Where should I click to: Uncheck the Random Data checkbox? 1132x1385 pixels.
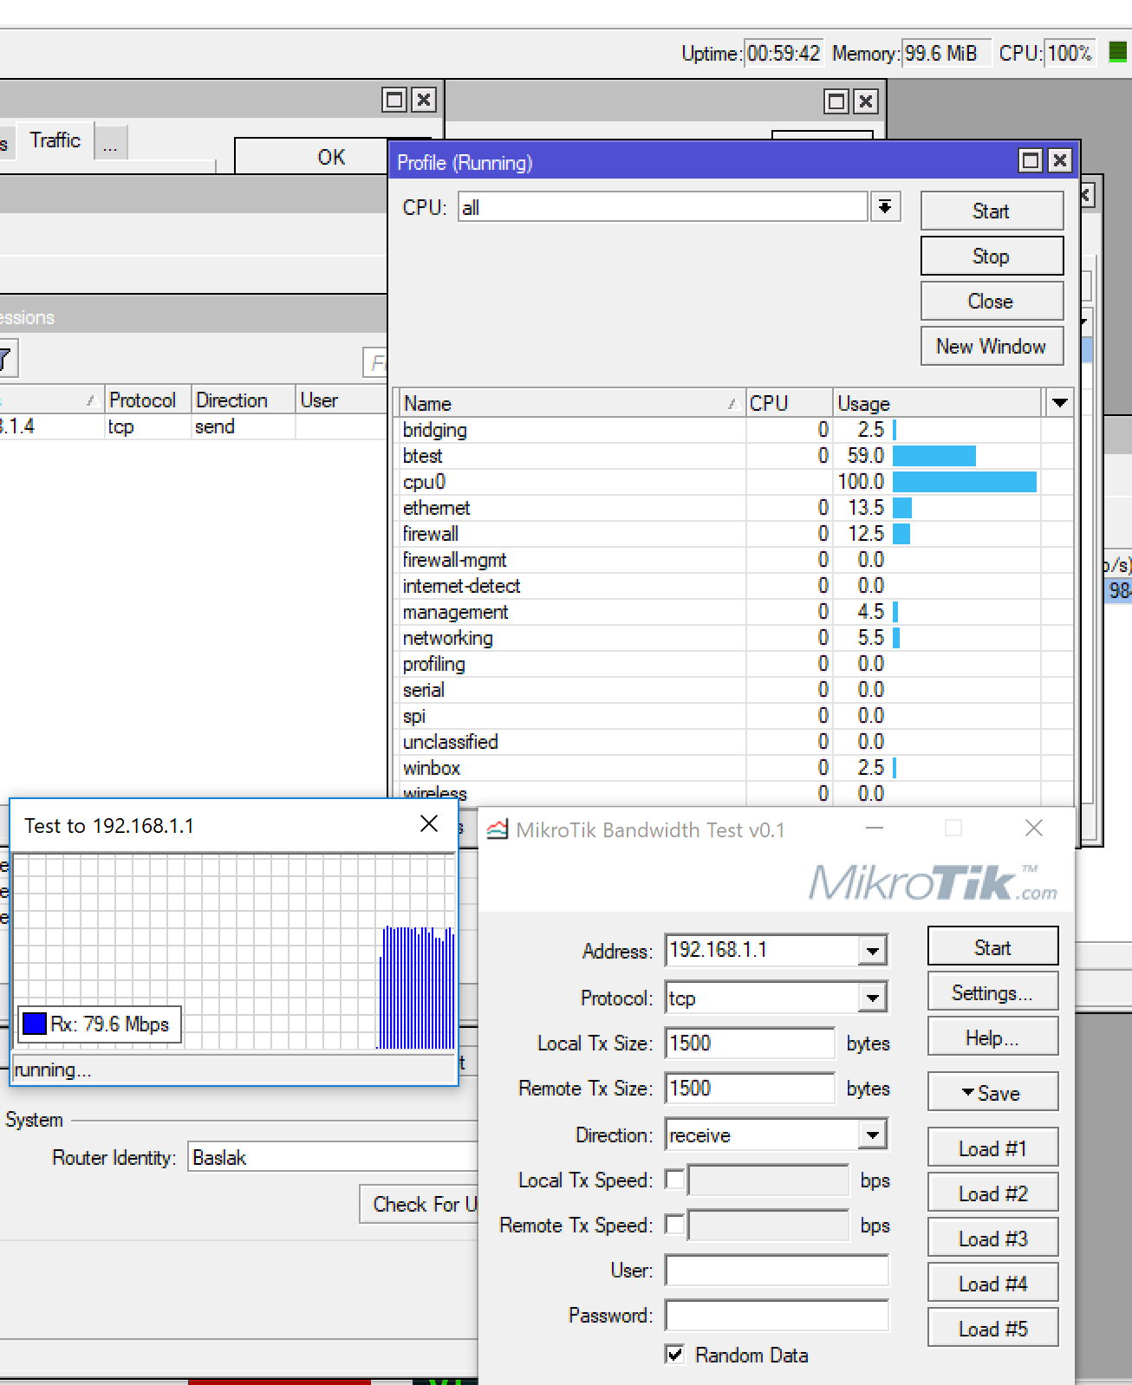(674, 1354)
